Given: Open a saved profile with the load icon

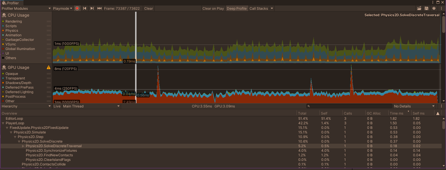Looking at the screenshot, I should coord(419,8).
